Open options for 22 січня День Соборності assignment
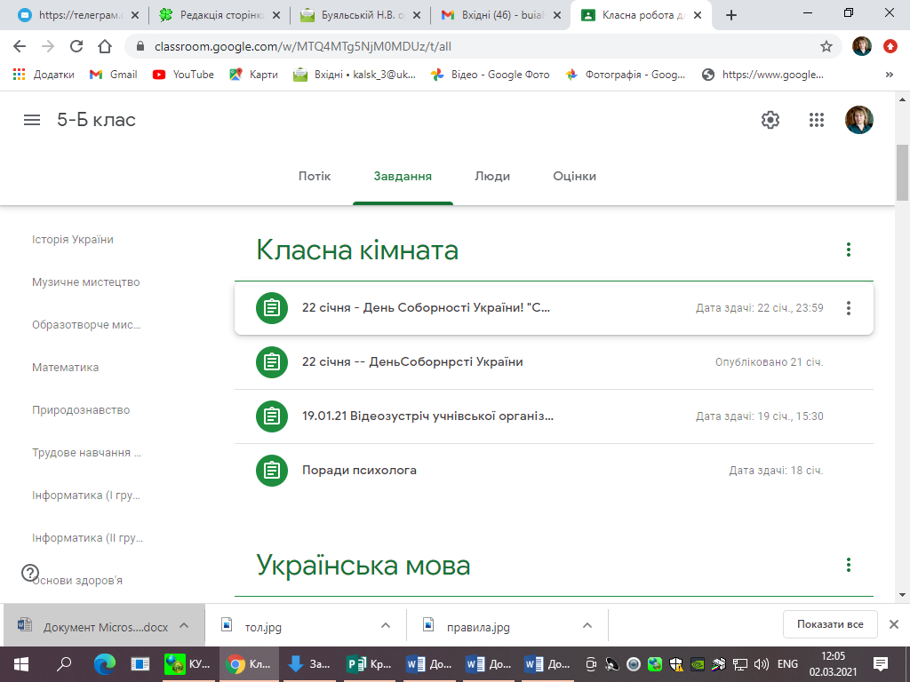Image resolution: width=910 pixels, height=682 pixels. [849, 308]
